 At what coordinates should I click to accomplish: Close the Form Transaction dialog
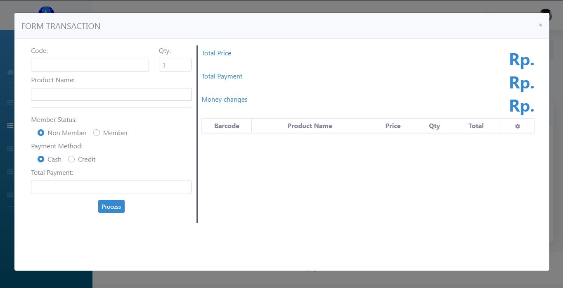click(540, 25)
